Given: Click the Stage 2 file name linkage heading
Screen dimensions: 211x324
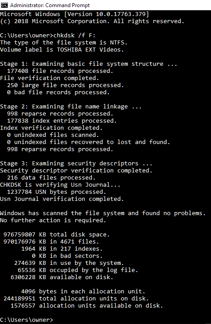Looking at the screenshot, I should tap(71, 107).
